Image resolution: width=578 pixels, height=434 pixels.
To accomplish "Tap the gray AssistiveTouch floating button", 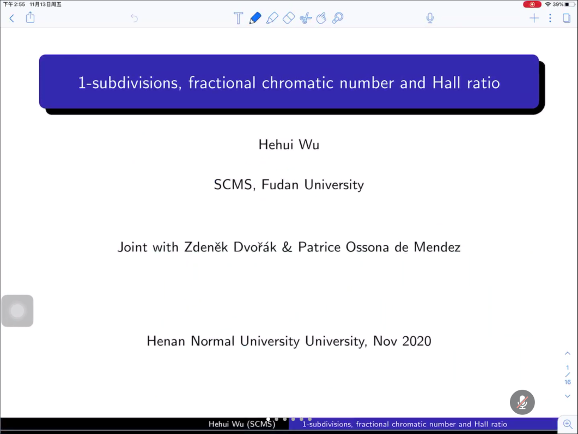I will (x=17, y=311).
